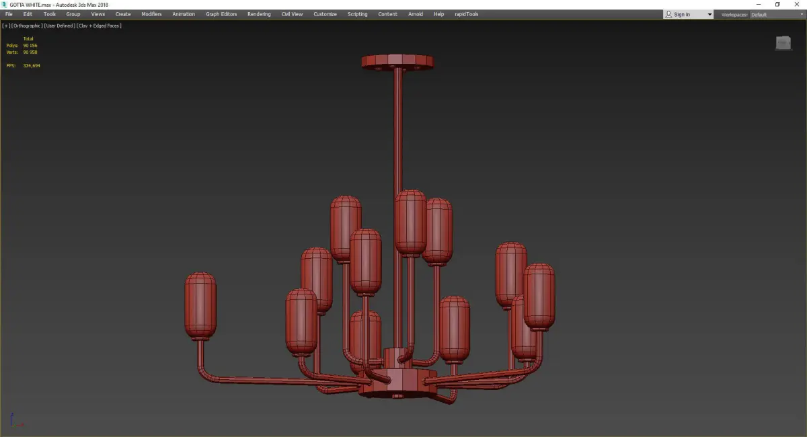Minimize the 3ds Max window
807x437 pixels.
758,5
